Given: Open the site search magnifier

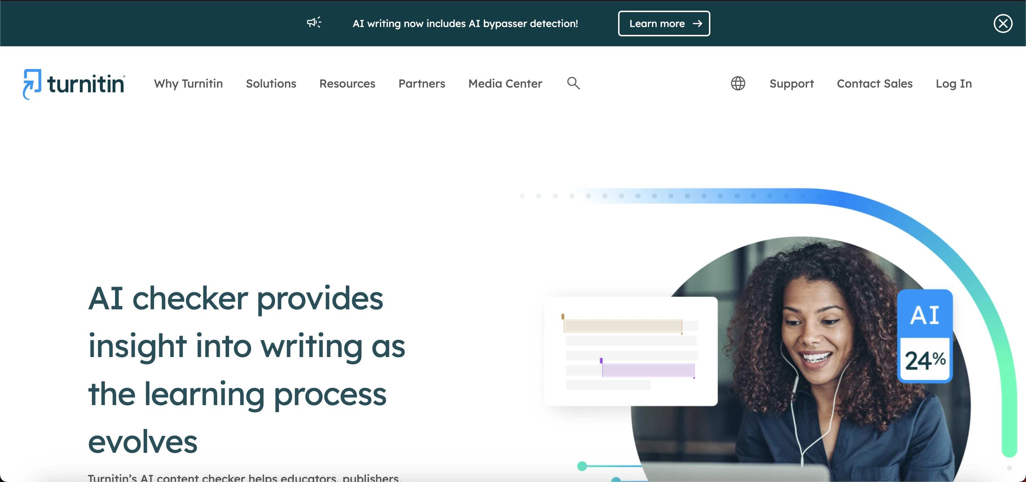Looking at the screenshot, I should pyautogui.click(x=573, y=83).
